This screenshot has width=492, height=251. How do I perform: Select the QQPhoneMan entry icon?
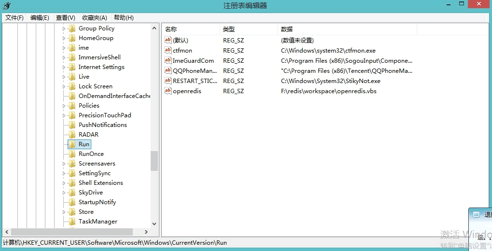[x=168, y=71]
